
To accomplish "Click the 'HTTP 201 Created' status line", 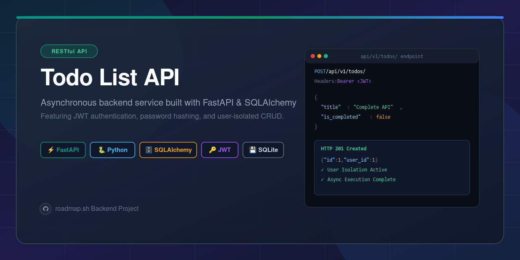I will coord(344,149).
